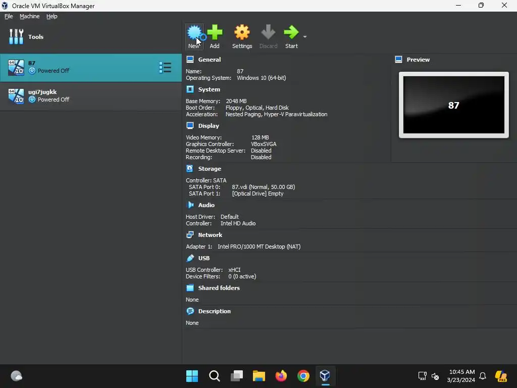Open the Description section header

point(214,311)
